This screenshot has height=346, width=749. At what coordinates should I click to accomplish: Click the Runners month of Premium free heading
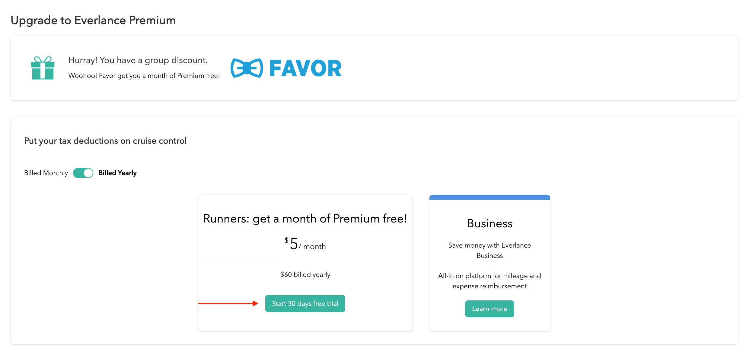click(x=305, y=219)
